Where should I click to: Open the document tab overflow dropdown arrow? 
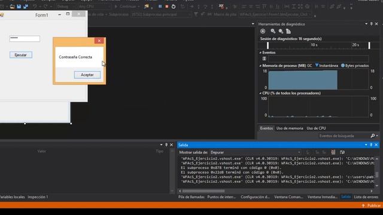253,24
